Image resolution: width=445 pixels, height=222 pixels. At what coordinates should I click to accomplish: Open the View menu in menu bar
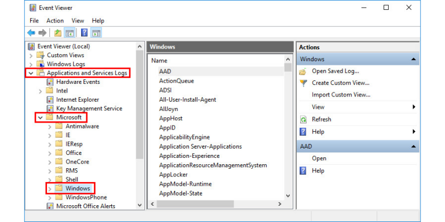[78, 21]
